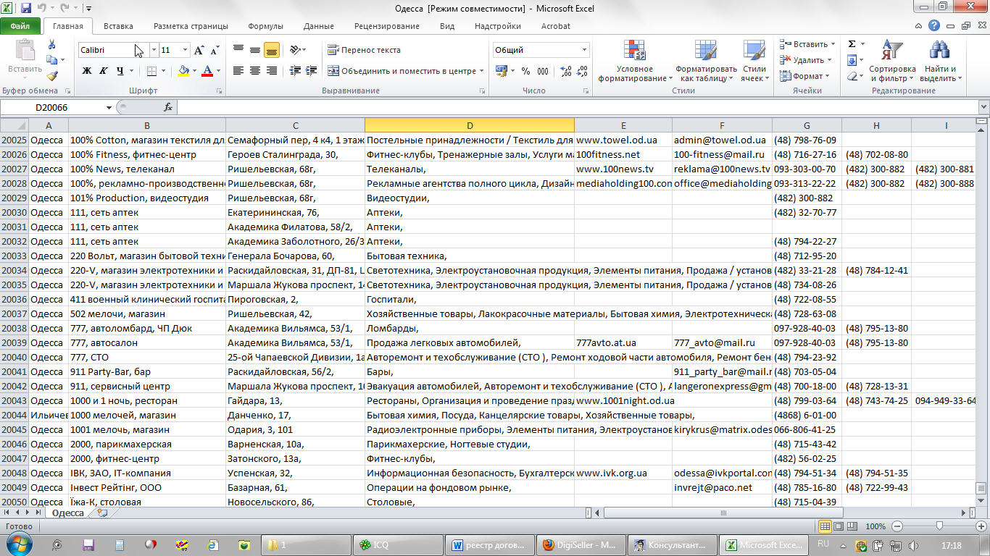
Task: Decrease font size with the small A icon
Action: point(215,50)
